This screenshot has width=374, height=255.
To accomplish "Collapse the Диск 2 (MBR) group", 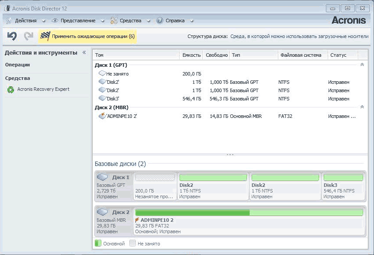I will [x=362, y=107].
